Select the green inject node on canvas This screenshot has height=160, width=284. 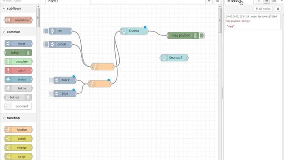[x=60, y=44]
